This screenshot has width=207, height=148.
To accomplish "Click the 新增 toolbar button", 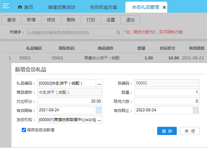I will point(31,20).
